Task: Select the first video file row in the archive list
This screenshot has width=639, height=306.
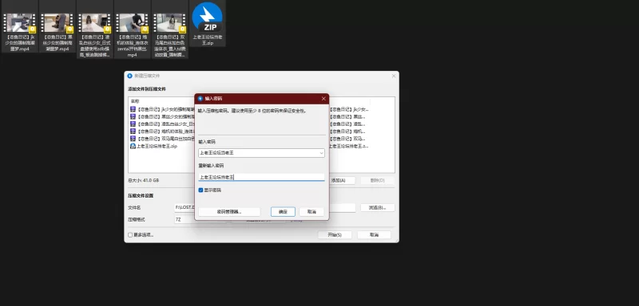Action: coord(162,109)
